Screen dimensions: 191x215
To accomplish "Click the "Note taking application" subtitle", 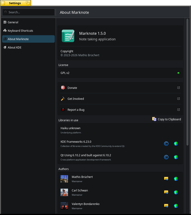I will [x=97, y=39].
